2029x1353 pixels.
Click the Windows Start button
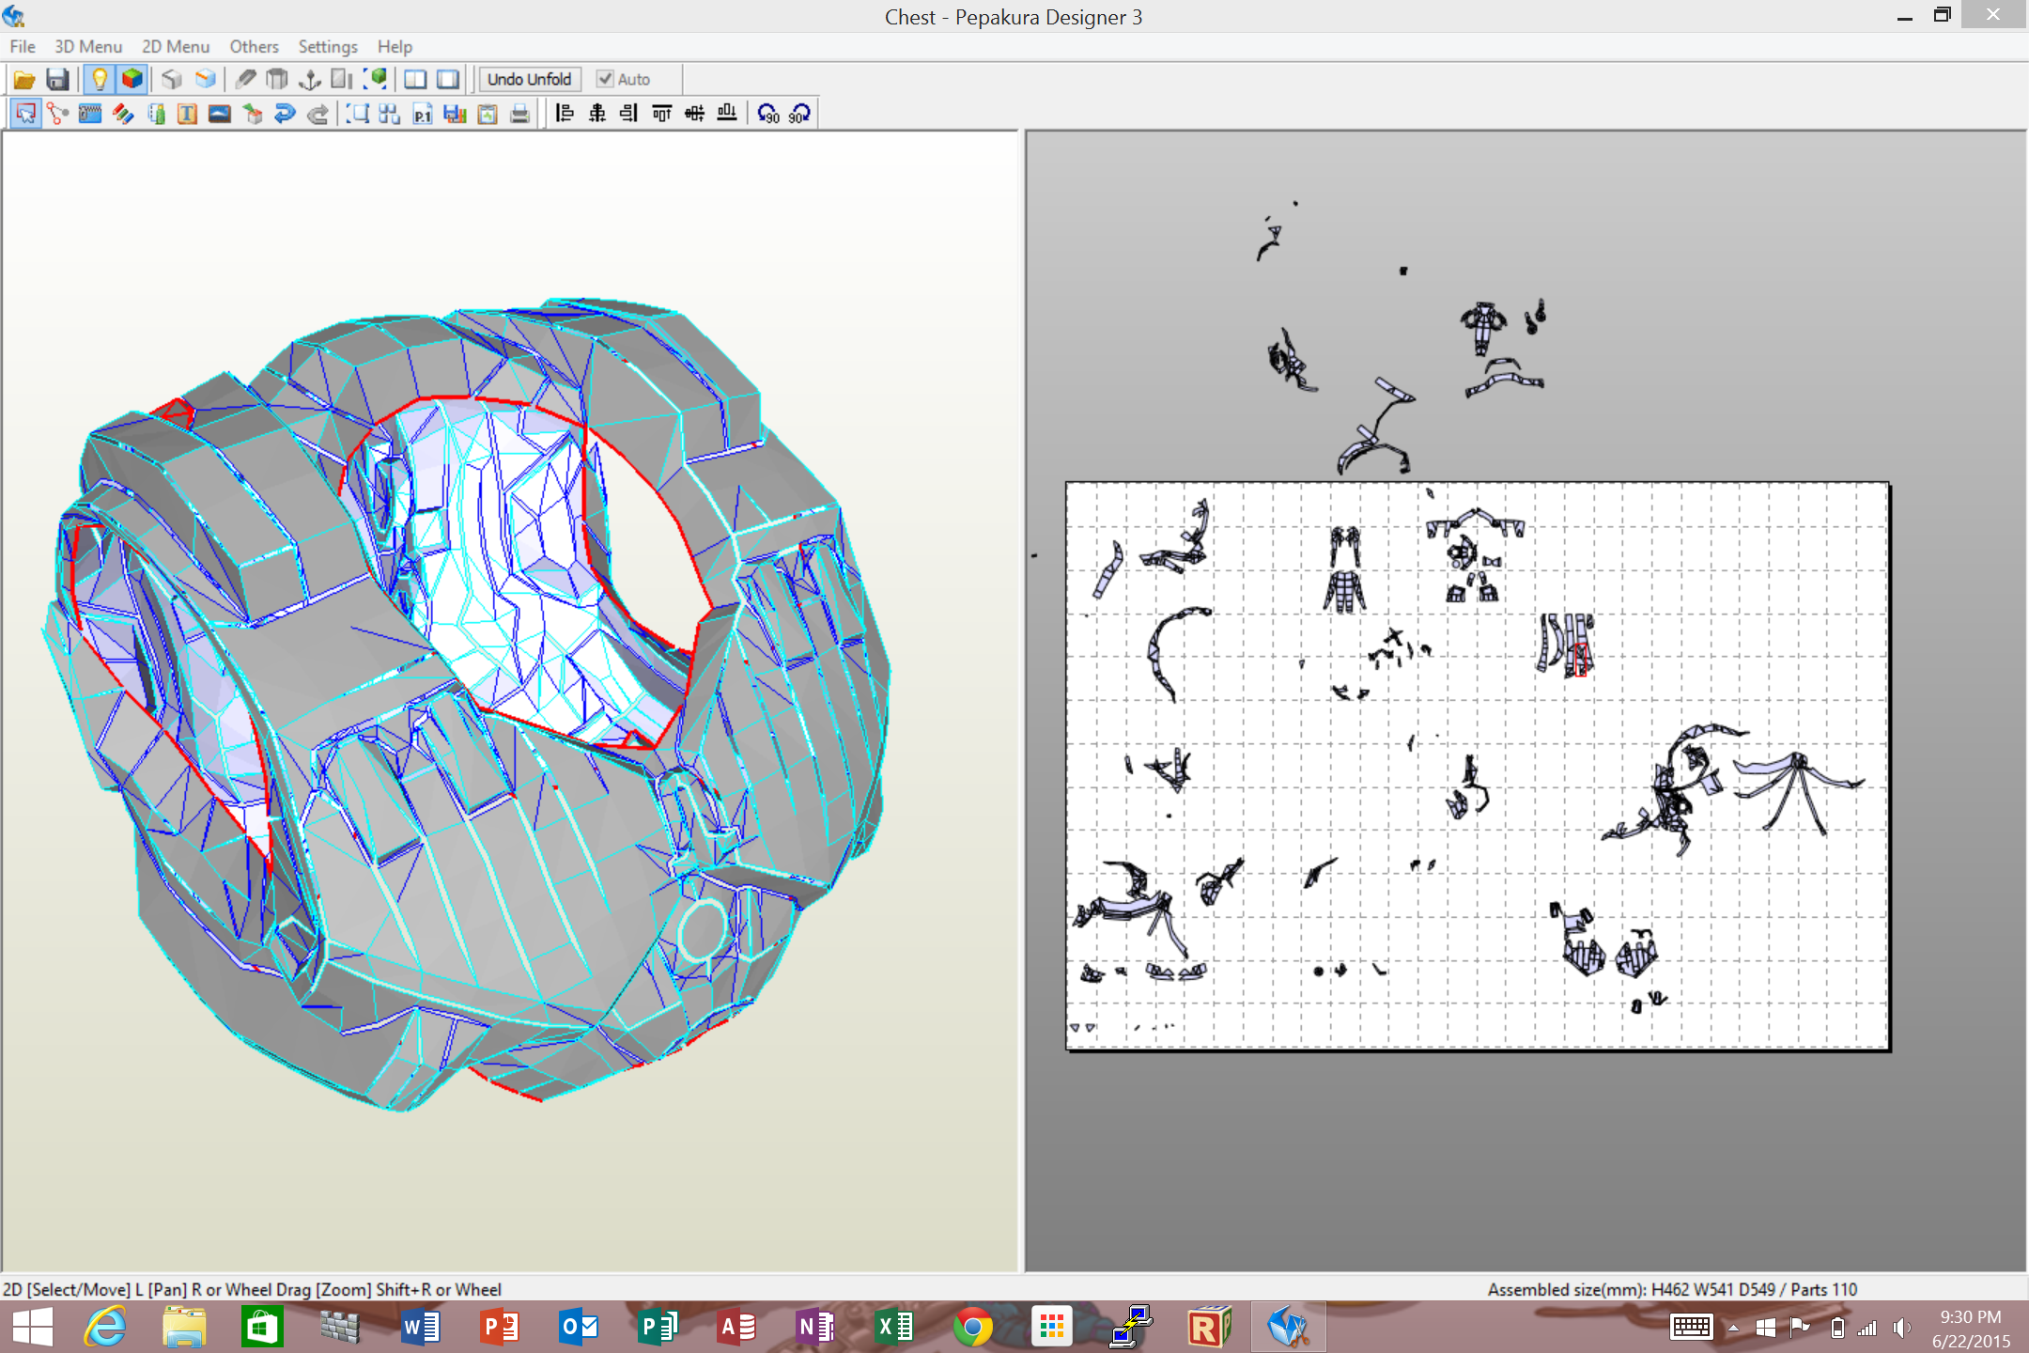pos(32,1327)
